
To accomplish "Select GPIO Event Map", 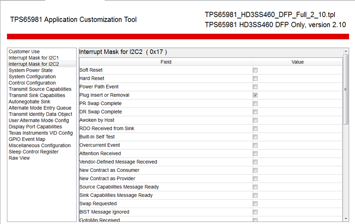I will [27, 139].
